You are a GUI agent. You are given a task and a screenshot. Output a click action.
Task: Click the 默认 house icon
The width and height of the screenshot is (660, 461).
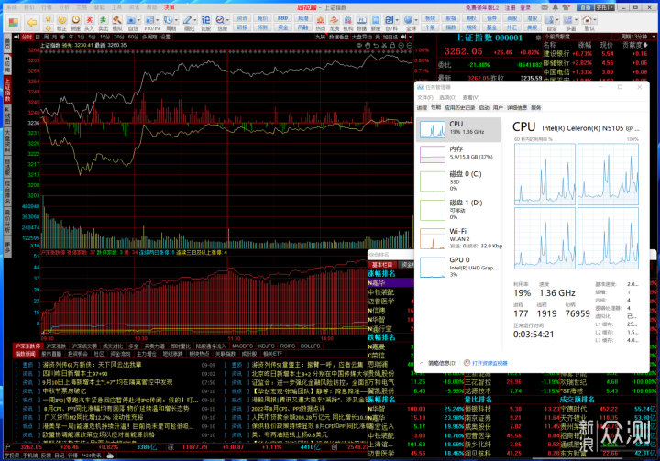click(587, 20)
